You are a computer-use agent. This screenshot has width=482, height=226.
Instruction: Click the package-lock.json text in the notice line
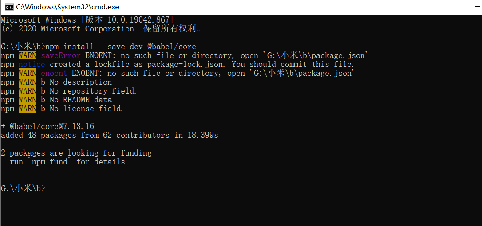tap(185, 65)
